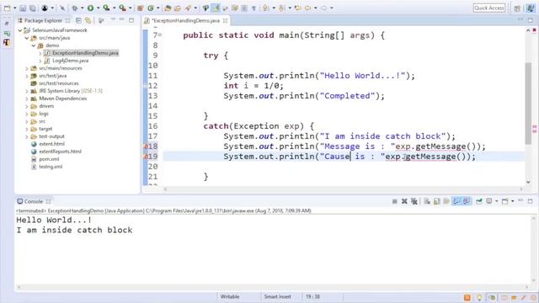Select the Java perspective icon
The height and width of the screenshot is (303, 539).
click(531, 8)
